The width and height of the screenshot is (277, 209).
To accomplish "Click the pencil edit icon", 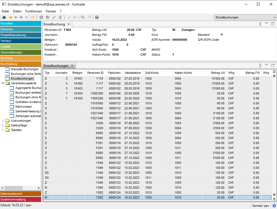I will pos(54,17).
